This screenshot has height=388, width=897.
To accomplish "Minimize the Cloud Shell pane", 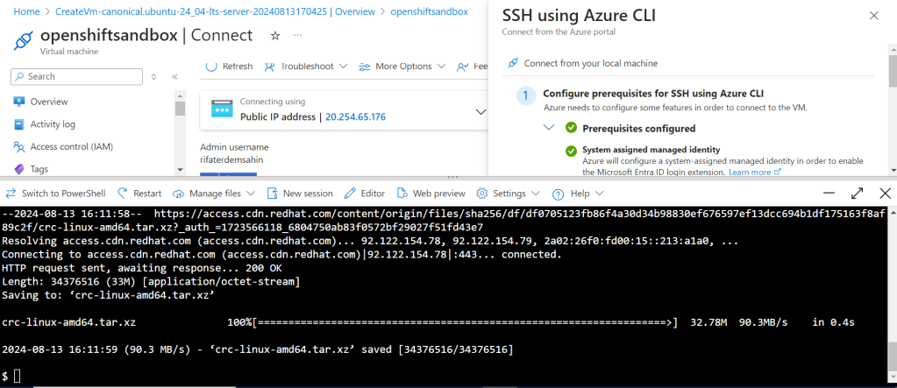I will pos(829,194).
